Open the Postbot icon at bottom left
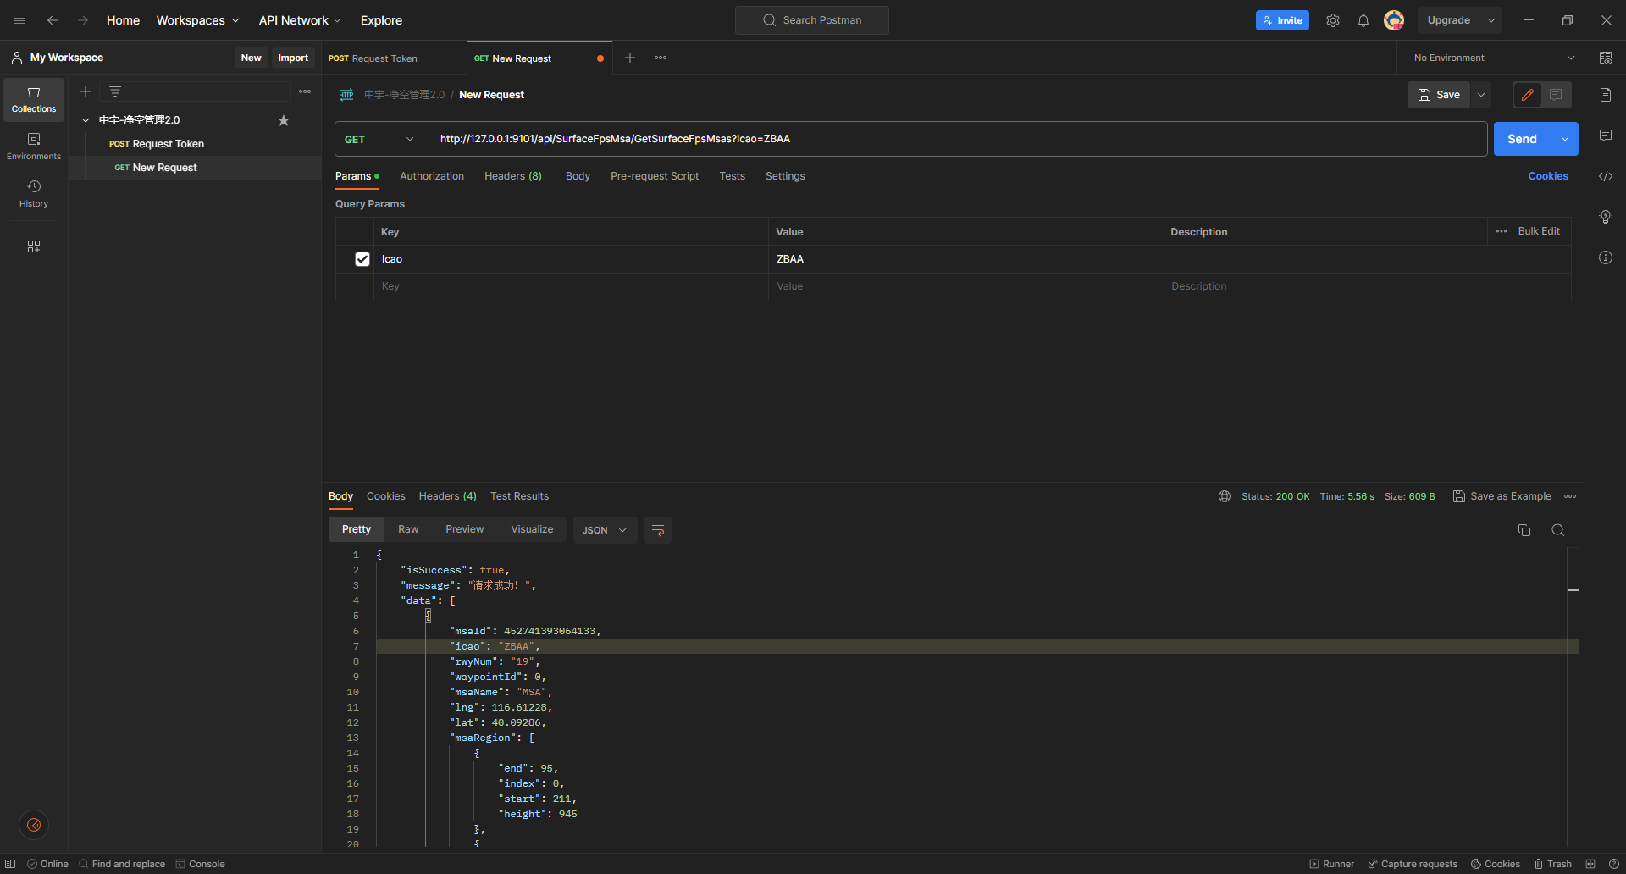 pos(34,825)
